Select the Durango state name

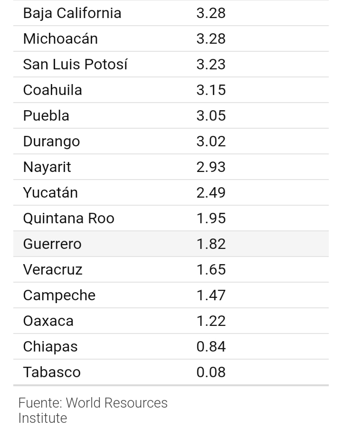[x=51, y=141]
